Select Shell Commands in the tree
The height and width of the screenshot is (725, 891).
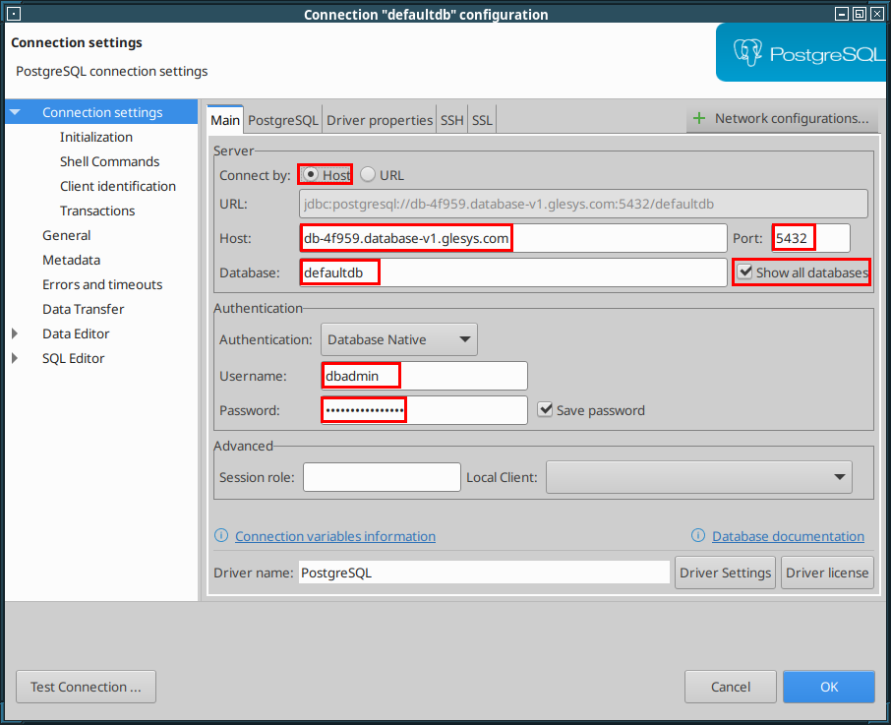coord(110,161)
